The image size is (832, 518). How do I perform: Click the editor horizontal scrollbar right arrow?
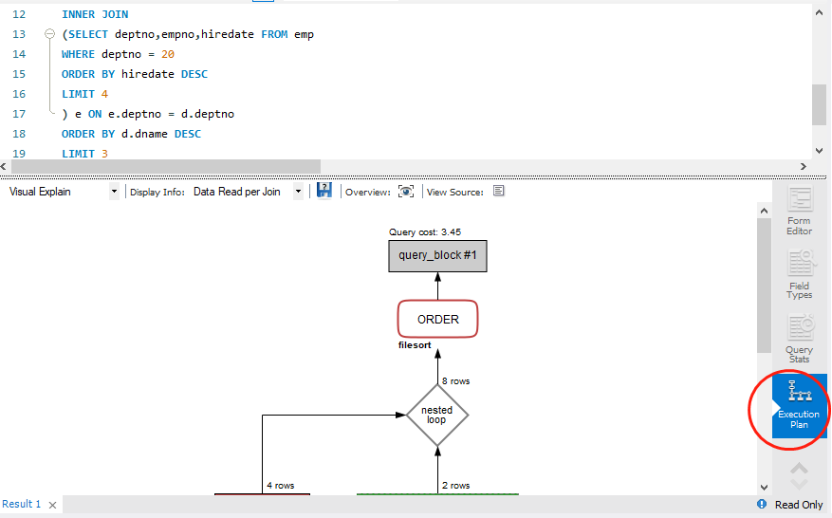[804, 167]
